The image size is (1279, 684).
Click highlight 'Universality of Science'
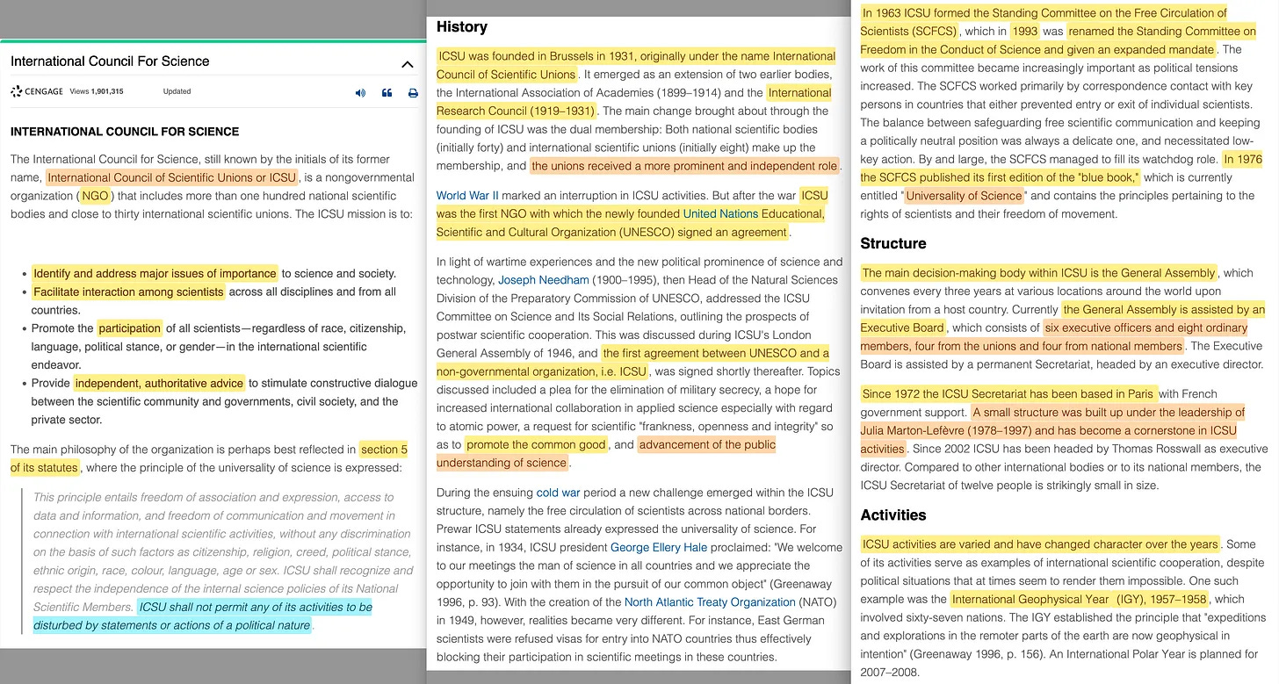tap(964, 196)
